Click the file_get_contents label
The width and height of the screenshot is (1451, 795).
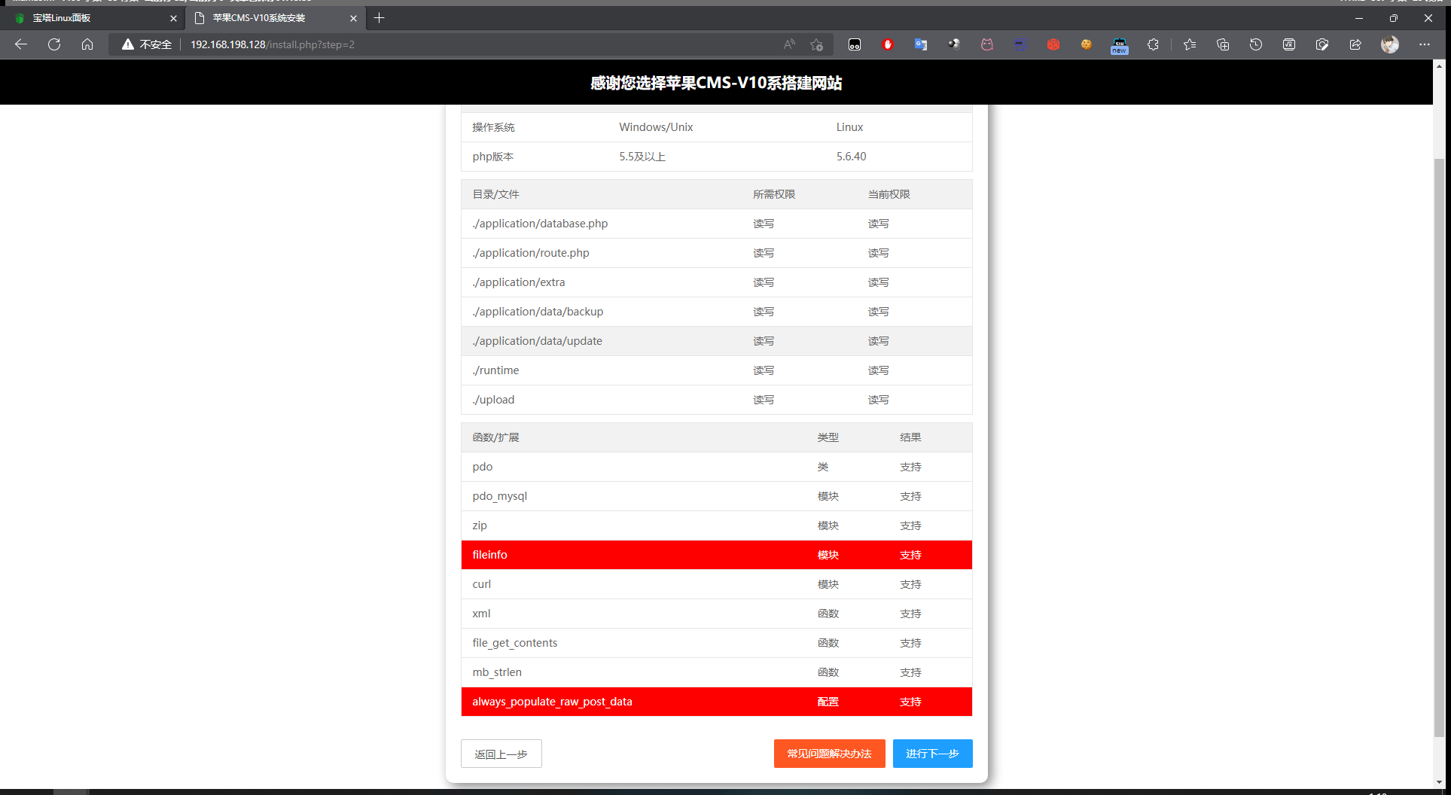pyautogui.click(x=515, y=643)
